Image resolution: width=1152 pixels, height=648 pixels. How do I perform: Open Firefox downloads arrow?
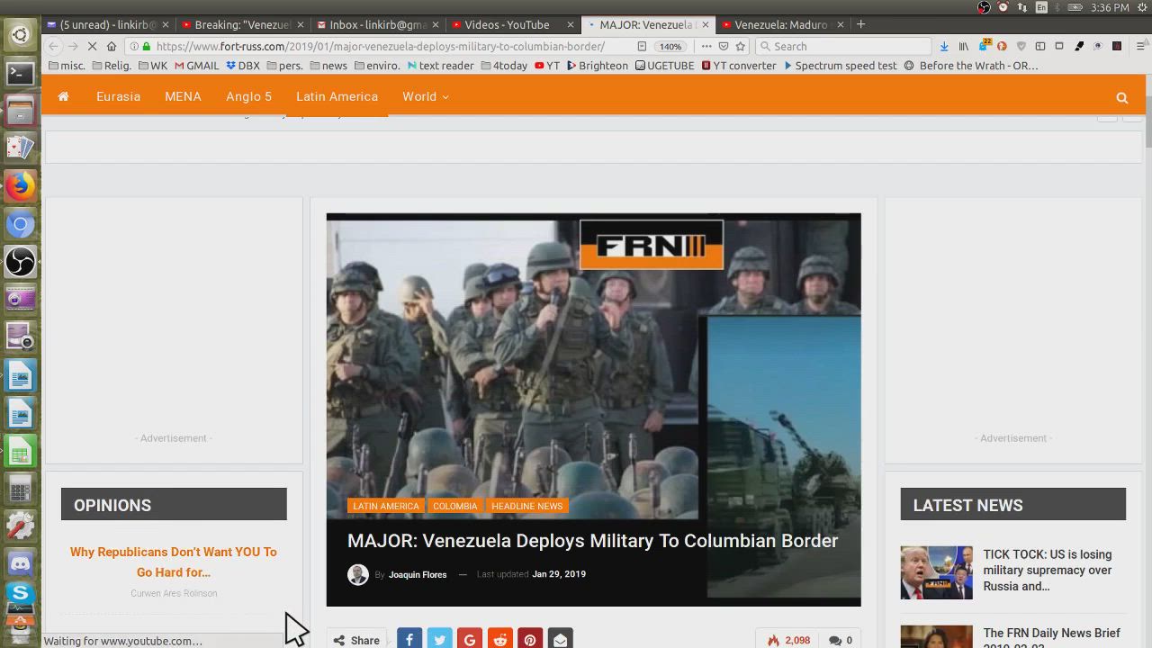tap(943, 46)
